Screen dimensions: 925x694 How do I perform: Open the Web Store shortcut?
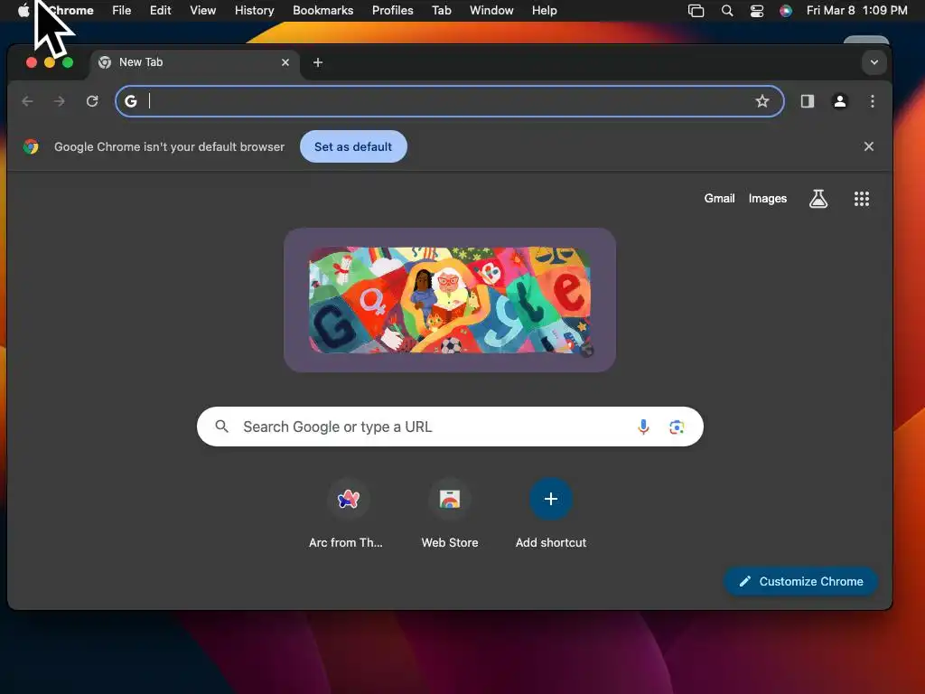[450, 513]
